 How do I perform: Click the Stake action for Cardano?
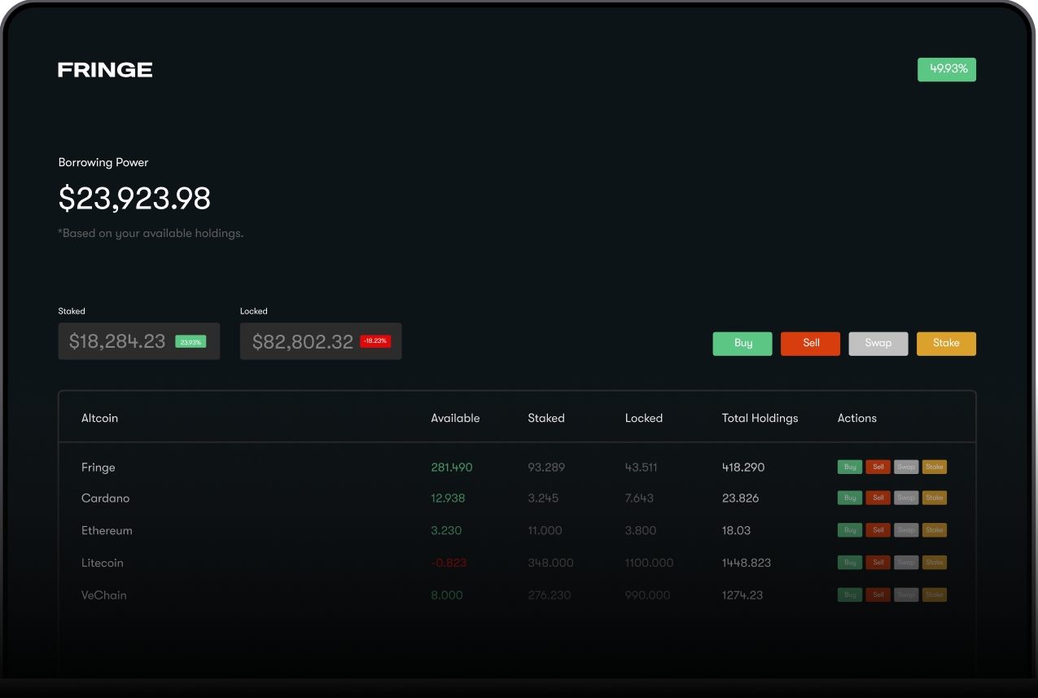click(935, 498)
